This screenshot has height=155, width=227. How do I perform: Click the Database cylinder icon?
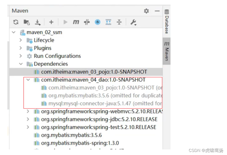tap(167, 12)
